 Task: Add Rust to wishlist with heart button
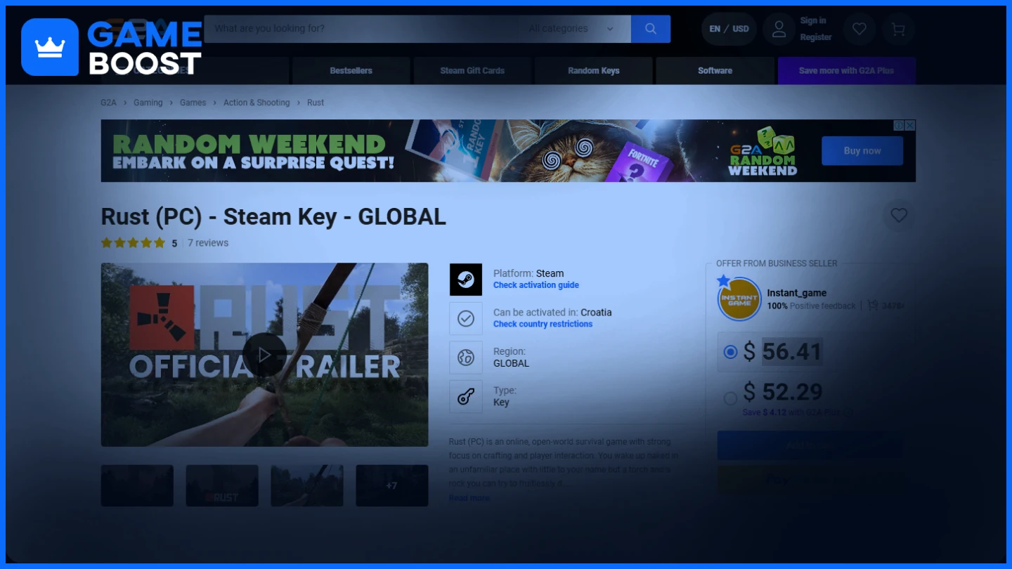point(899,216)
